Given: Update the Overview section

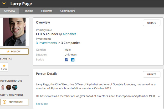Looking at the screenshot, I should coord(152,23).
